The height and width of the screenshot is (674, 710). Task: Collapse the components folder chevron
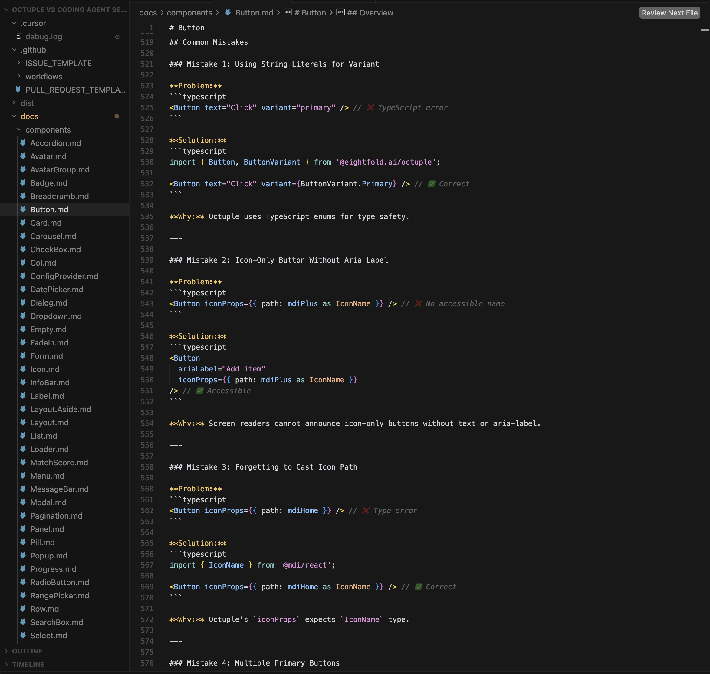pyautogui.click(x=19, y=130)
